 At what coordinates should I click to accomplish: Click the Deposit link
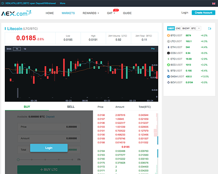[50, 117]
